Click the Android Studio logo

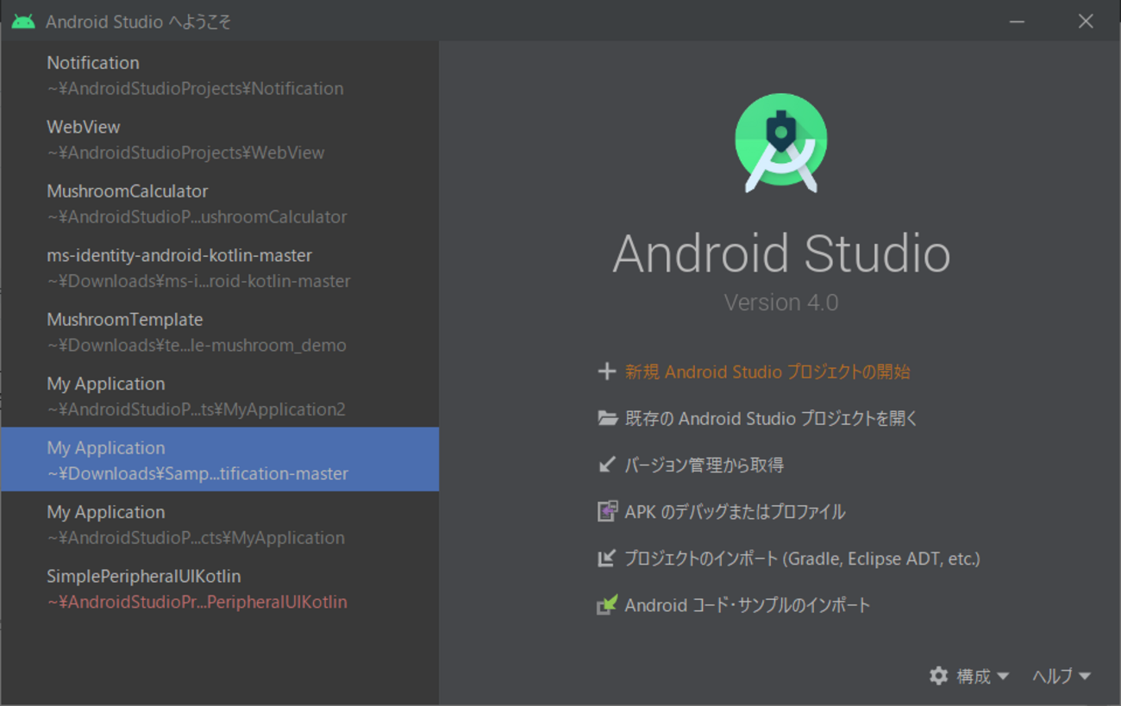pyautogui.click(x=780, y=143)
